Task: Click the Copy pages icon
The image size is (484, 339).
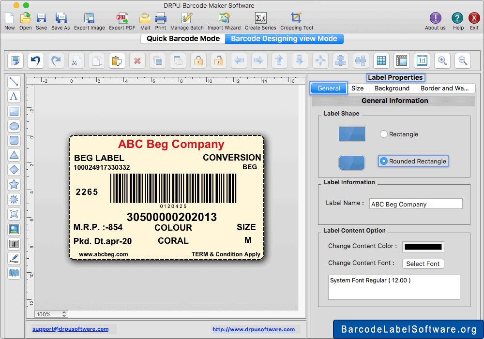Action: [x=97, y=60]
